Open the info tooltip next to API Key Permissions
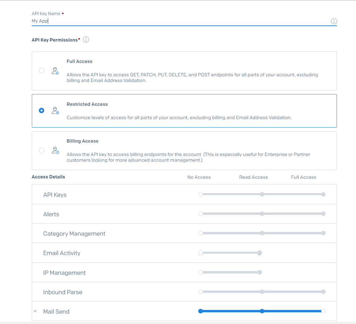Image resolution: width=356 pixels, height=324 pixels. (x=86, y=39)
